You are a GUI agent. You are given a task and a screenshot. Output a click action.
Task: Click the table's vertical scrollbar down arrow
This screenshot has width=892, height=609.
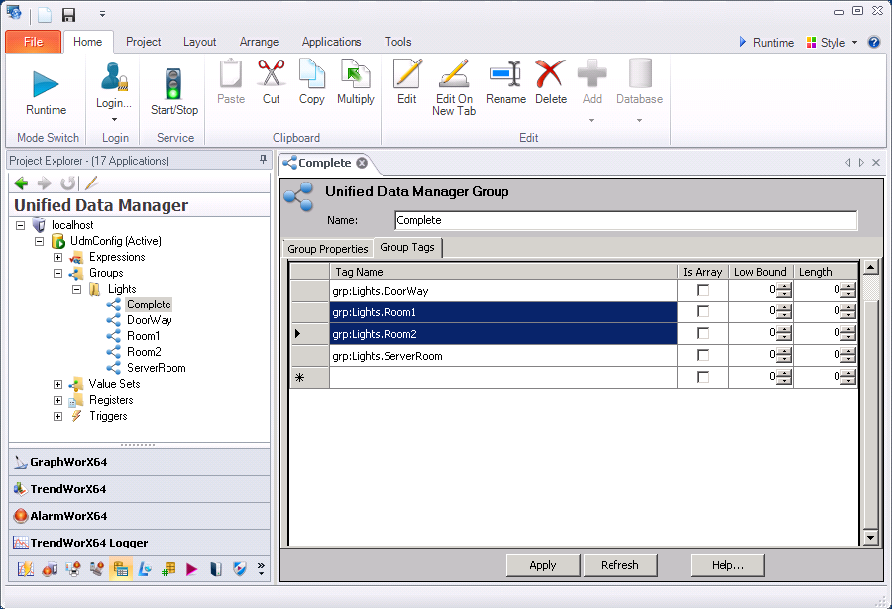pos(871,538)
